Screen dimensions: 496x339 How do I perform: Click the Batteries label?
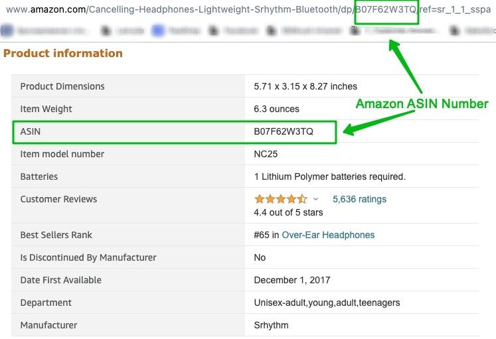[x=39, y=176]
